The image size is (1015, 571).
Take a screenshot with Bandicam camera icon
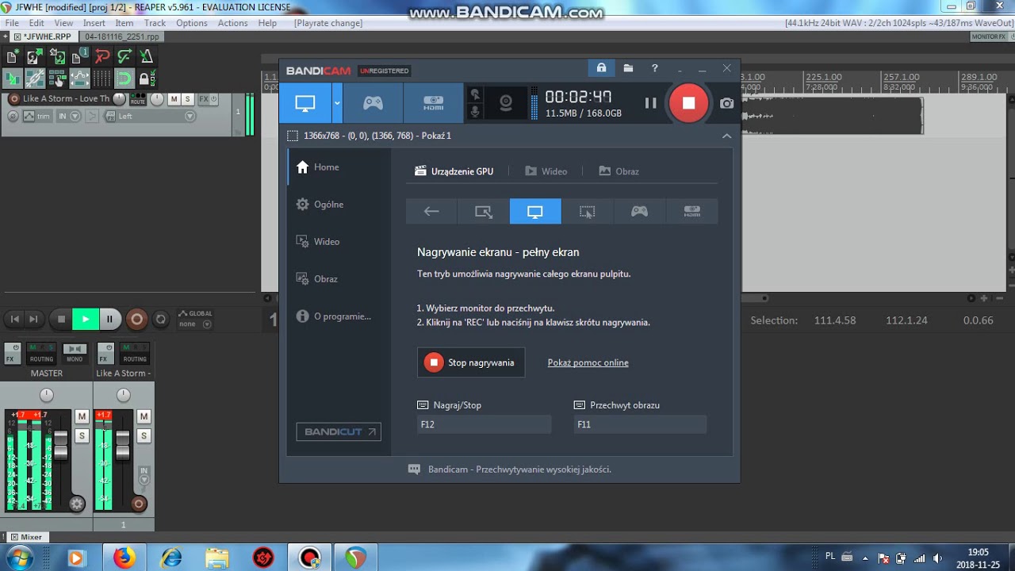(x=726, y=103)
